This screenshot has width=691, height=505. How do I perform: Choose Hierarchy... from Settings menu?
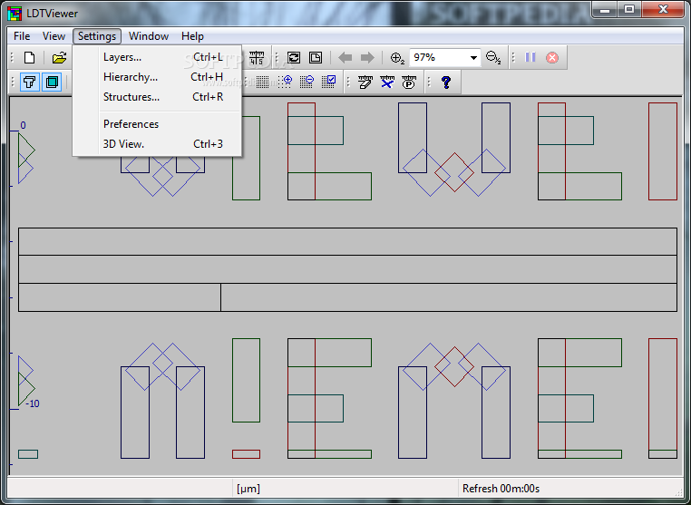click(x=157, y=77)
